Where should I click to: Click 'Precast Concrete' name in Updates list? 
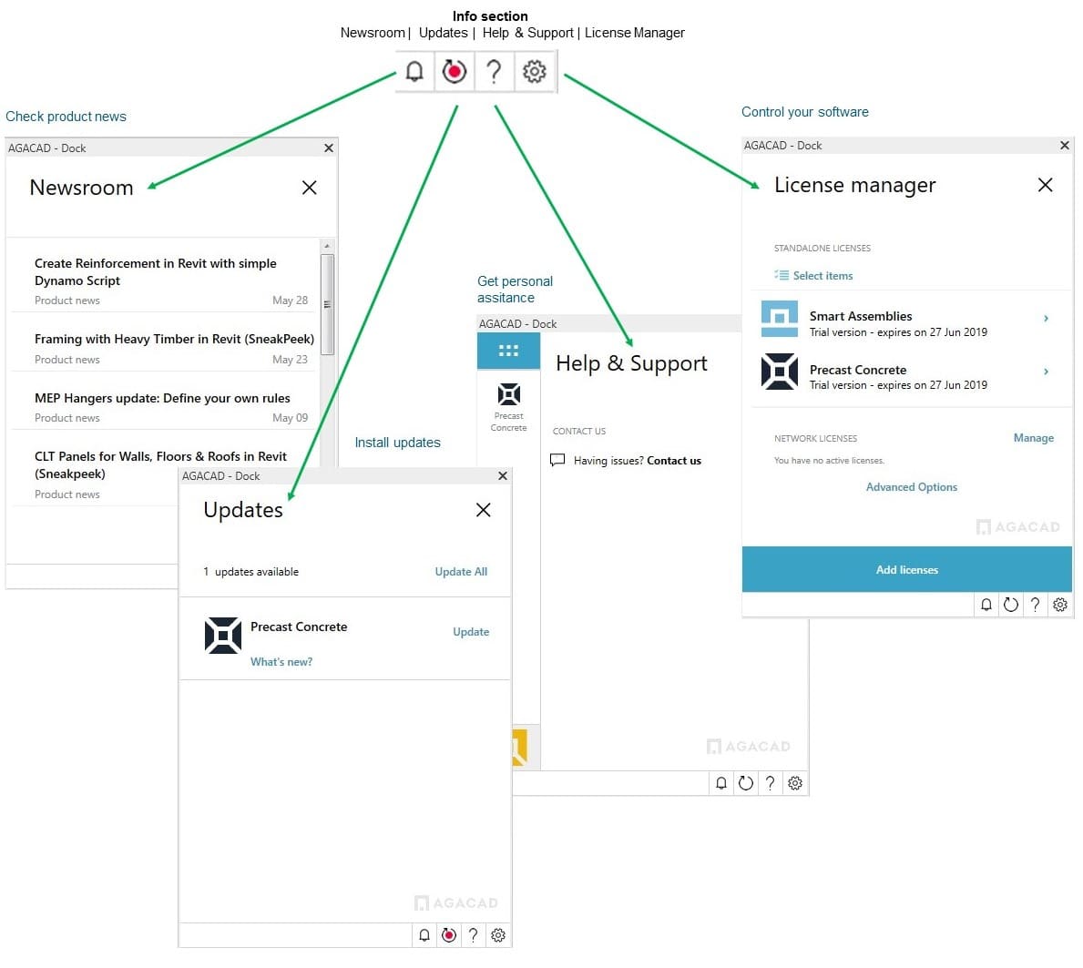click(299, 627)
